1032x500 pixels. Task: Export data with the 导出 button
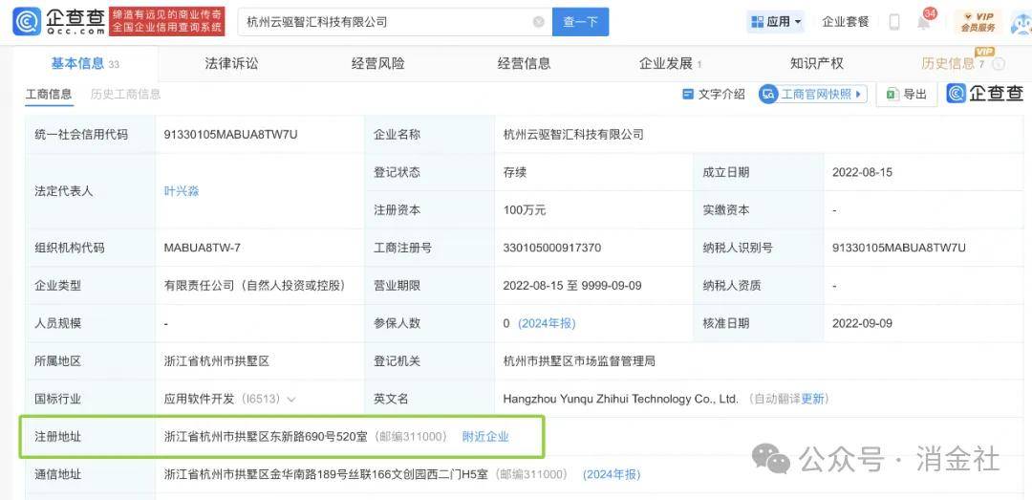coord(906,94)
